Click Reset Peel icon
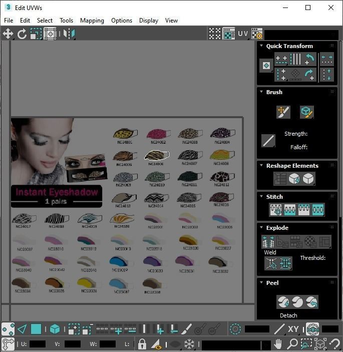The image size is (343, 352). [x=311, y=302]
